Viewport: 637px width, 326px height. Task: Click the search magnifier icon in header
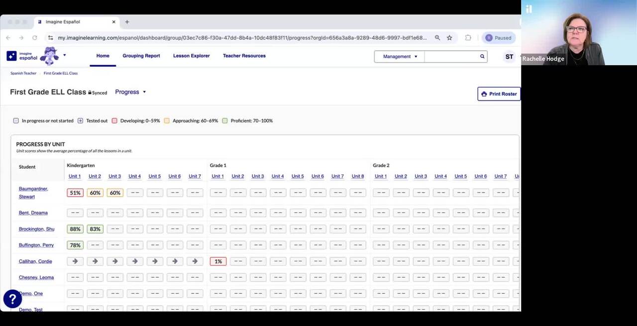(482, 56)
